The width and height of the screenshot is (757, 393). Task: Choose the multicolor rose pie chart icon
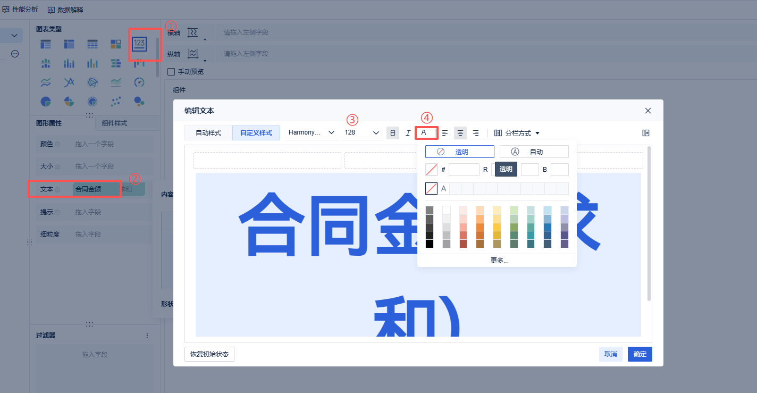click(x=69, y=101)
